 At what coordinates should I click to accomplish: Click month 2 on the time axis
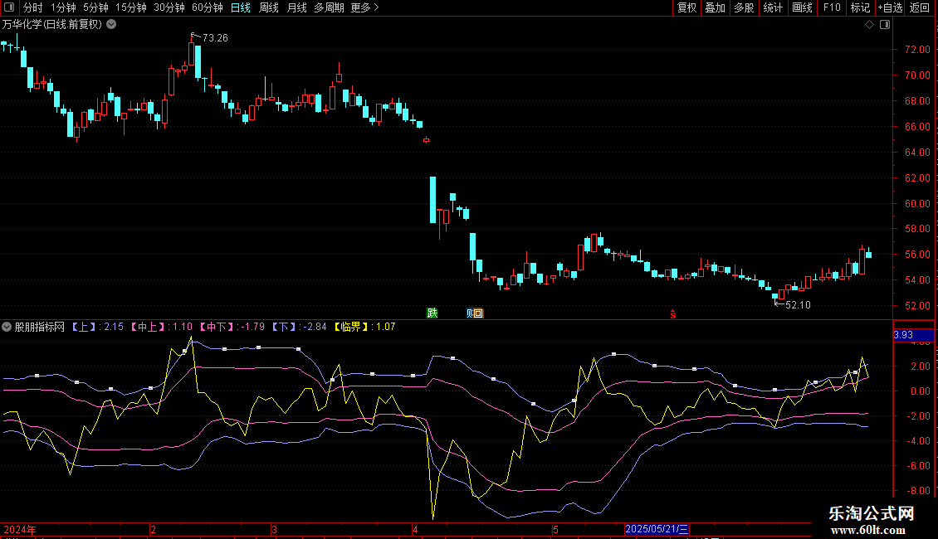[x=153, y=529]
